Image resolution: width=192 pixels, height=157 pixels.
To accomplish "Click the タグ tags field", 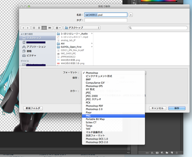I will [x=106, y=20].
